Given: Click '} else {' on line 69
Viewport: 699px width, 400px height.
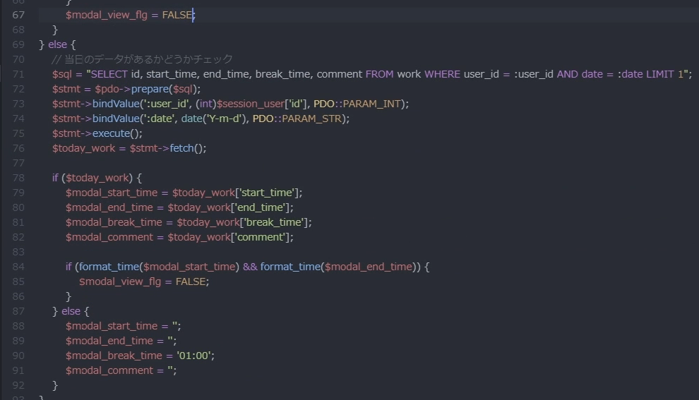Looking at the screenshot, I should [57, 44].
